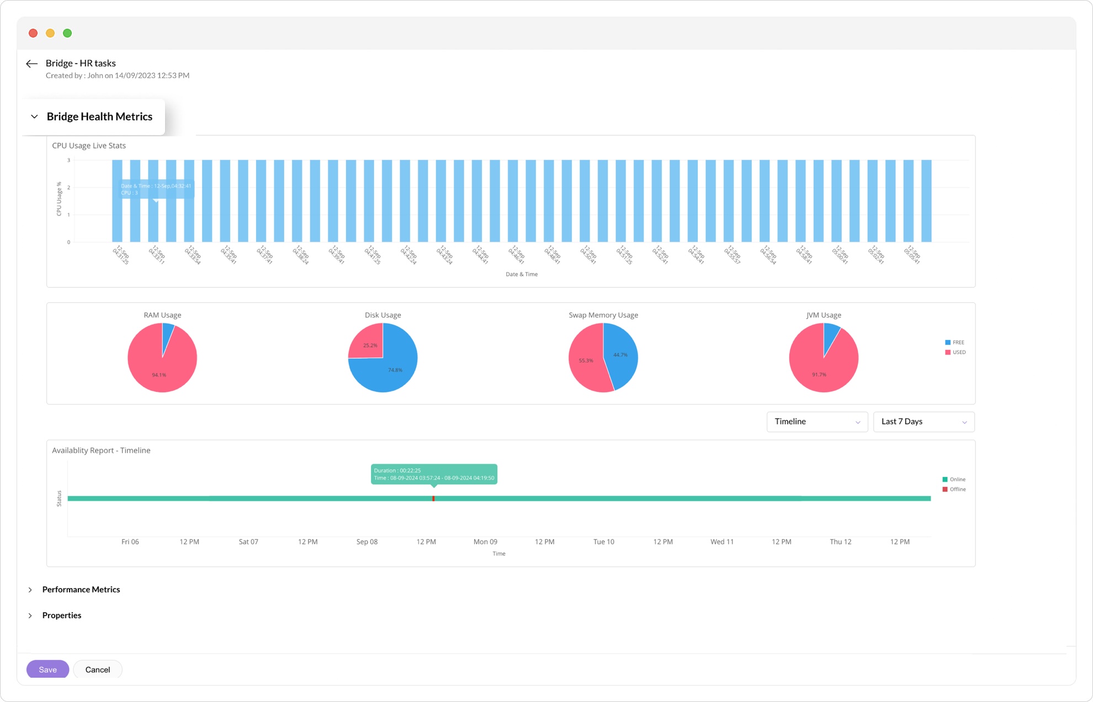Click the Cancel button
Viewport: 1093px width, 702px height.
coord(97,669)
